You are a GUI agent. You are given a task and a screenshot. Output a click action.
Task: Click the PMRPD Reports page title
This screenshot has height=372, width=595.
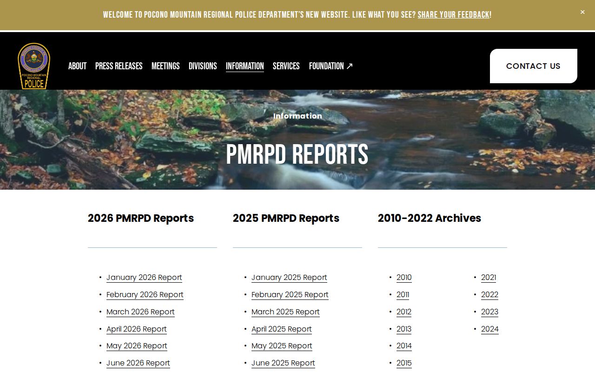[297, 155]
